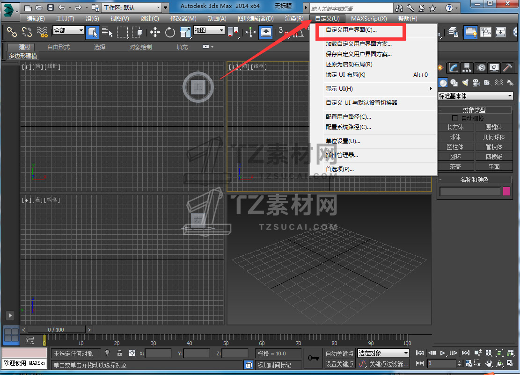Select the Systems category icon
The height and width of the screenshot is (375, 520).
tap(510, 82)
